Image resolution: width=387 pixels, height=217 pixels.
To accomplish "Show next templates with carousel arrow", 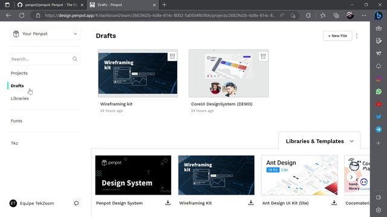I will point(351,177).
